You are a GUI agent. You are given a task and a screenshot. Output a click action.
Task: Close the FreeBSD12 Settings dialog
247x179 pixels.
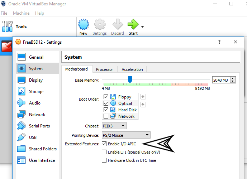[x=236, y=42]
